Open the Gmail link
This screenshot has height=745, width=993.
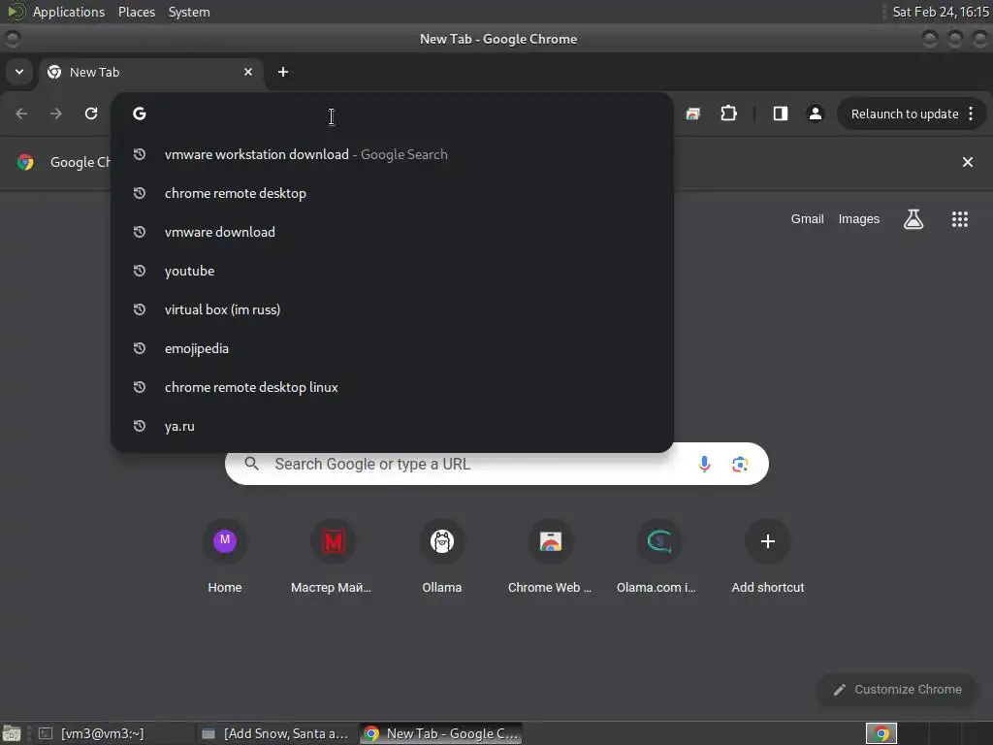tap(807, 219)
